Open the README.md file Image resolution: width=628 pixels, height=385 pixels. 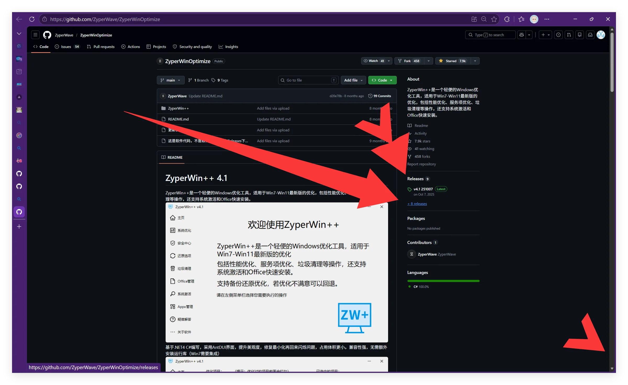[x=178, y=119]
